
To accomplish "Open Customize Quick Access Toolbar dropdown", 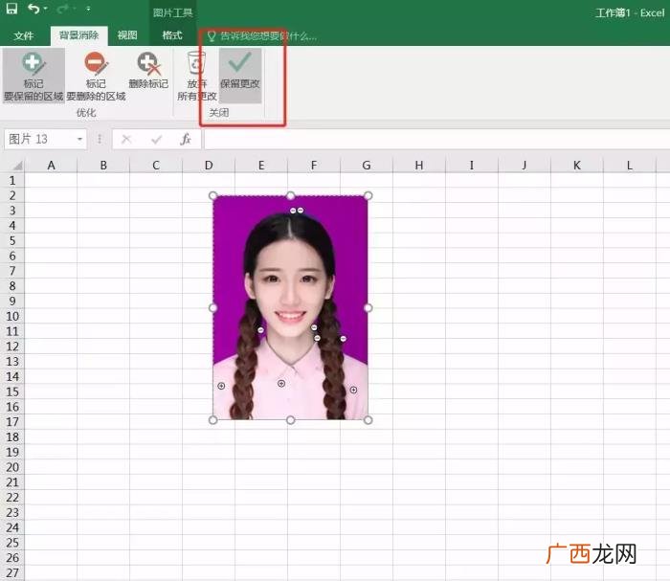I will click(x=88, y=9).
